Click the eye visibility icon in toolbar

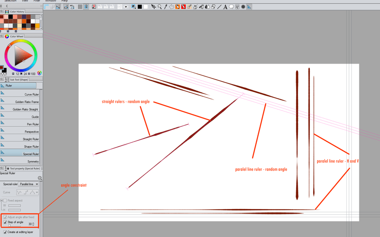pyautogui.click(x=125, y=7)
